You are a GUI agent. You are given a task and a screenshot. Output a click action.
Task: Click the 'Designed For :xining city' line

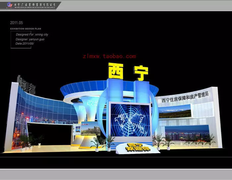(x=32, y=34)
